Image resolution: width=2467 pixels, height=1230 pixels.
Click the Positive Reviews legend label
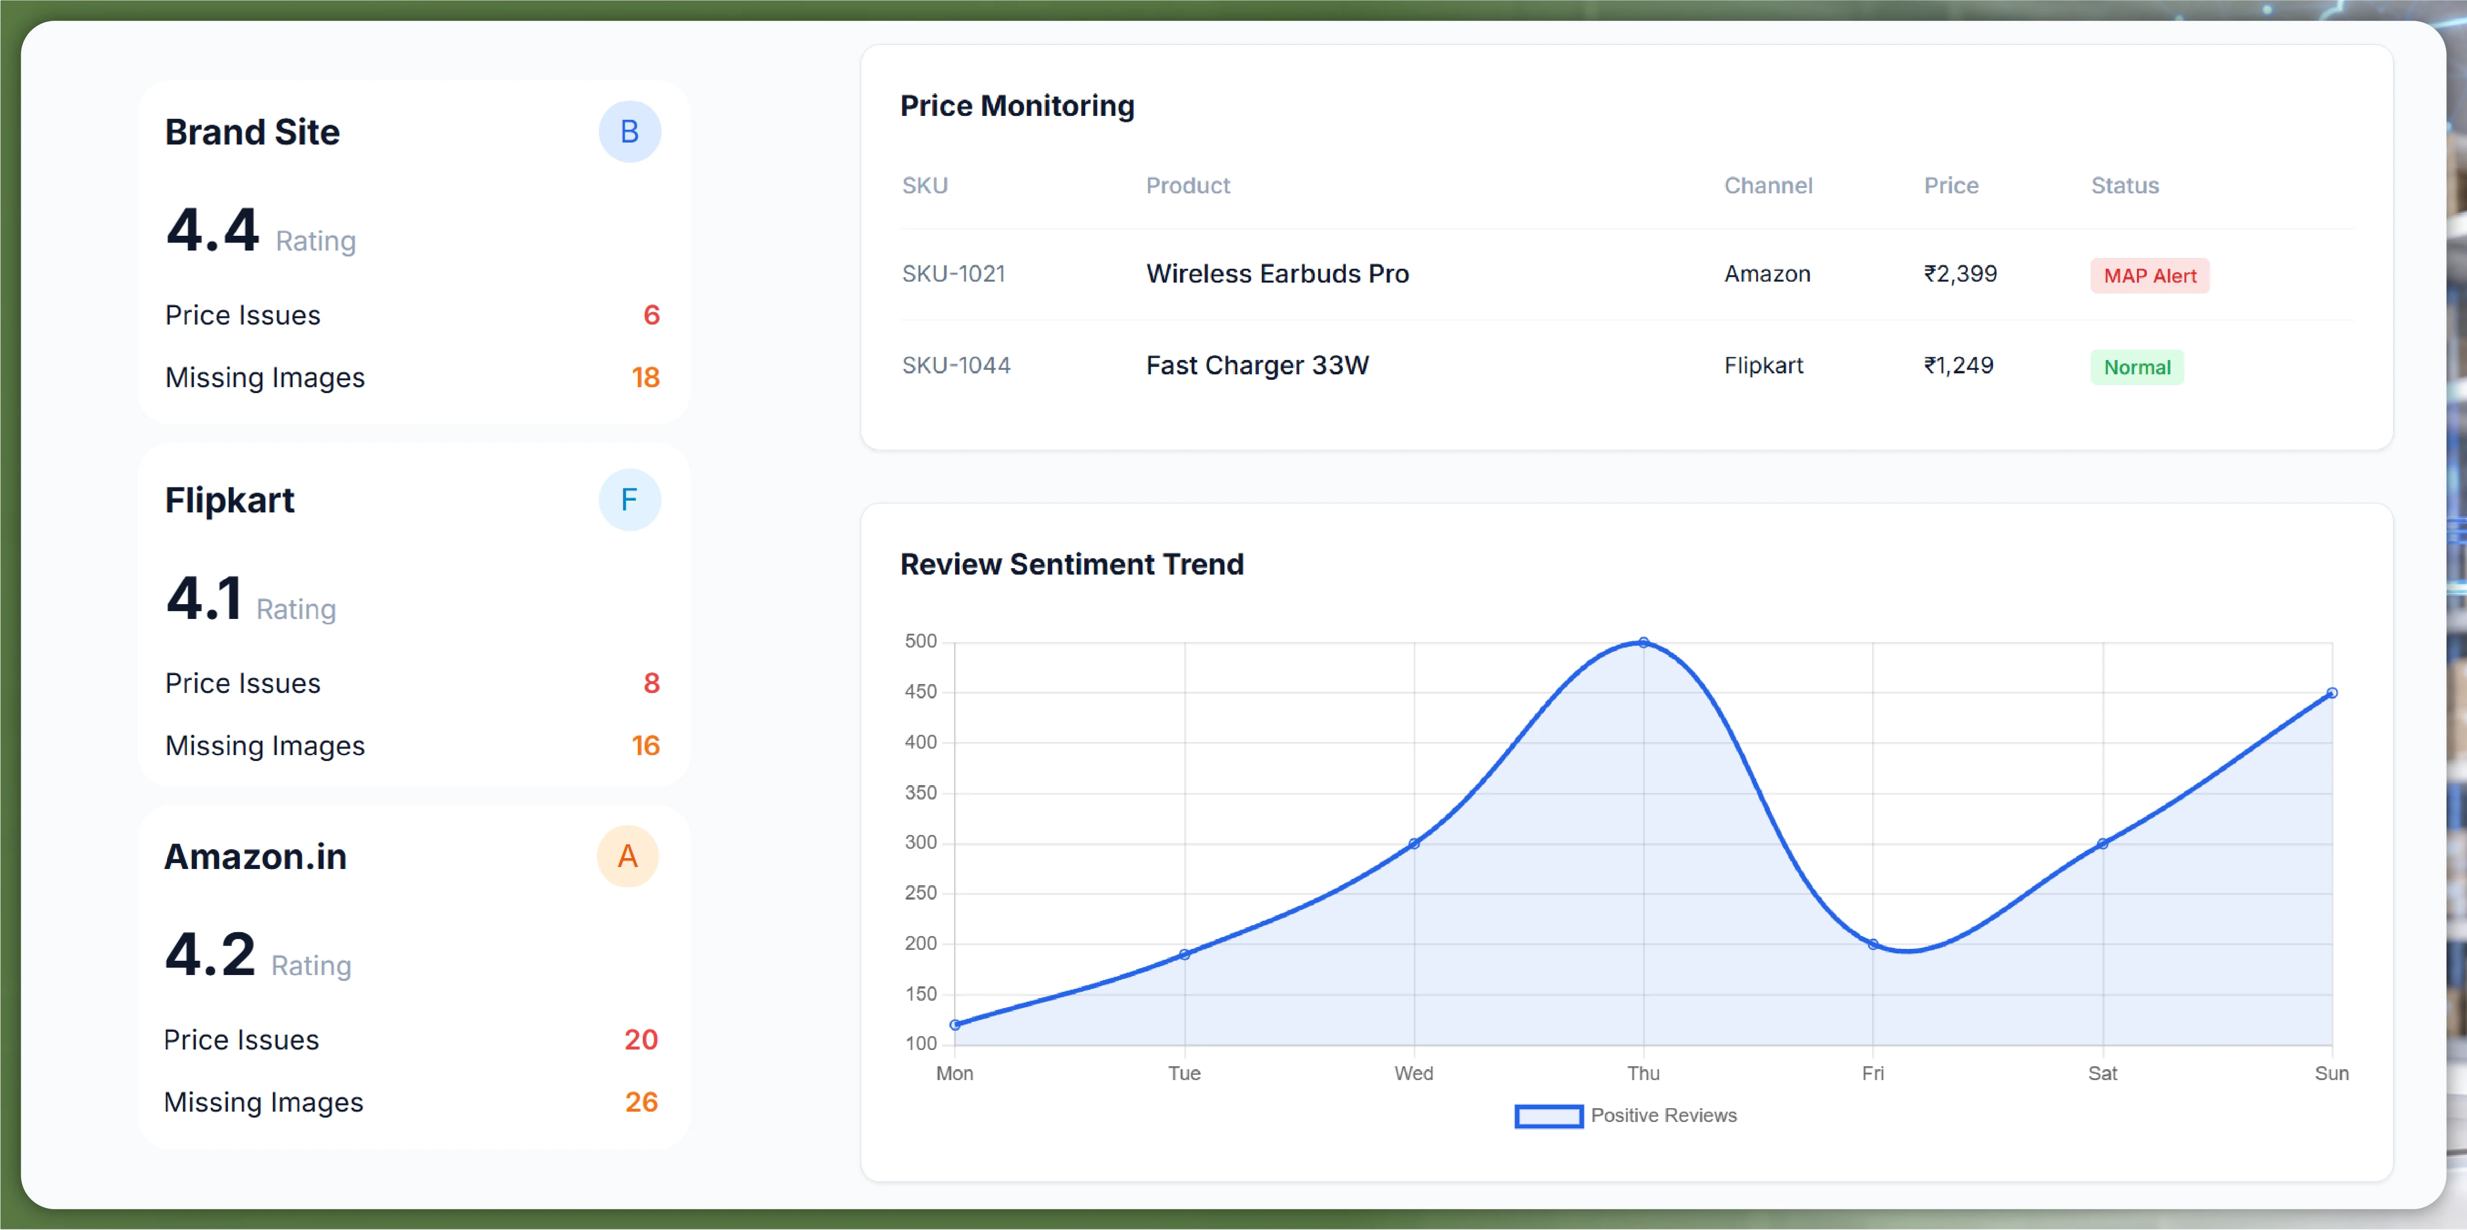point(1663,1116)
